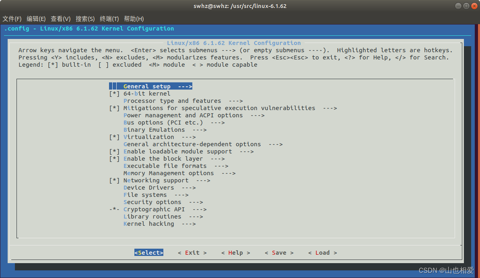The height and width of the screenshot is (278, 480).
Task: Select Memory Management options entry
Action: (179, 173)
